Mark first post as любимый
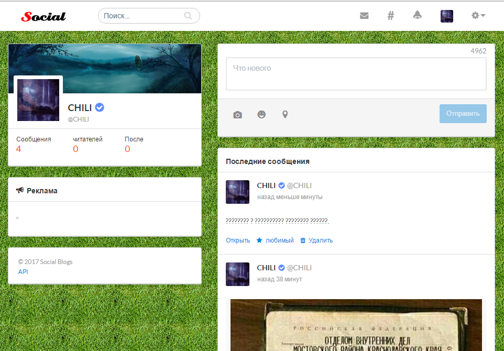The image size is (504, 351). 275,240
